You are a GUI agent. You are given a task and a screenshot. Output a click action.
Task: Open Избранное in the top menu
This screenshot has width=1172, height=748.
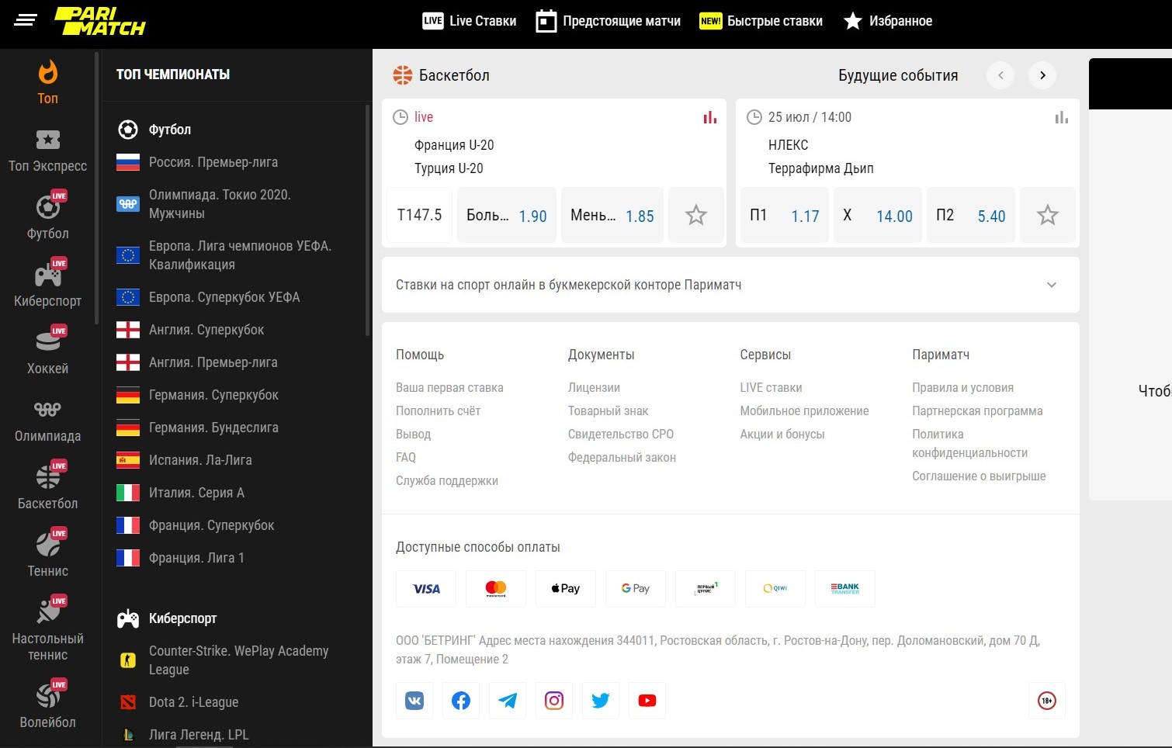pyautogui.click(x=888, y=21)
